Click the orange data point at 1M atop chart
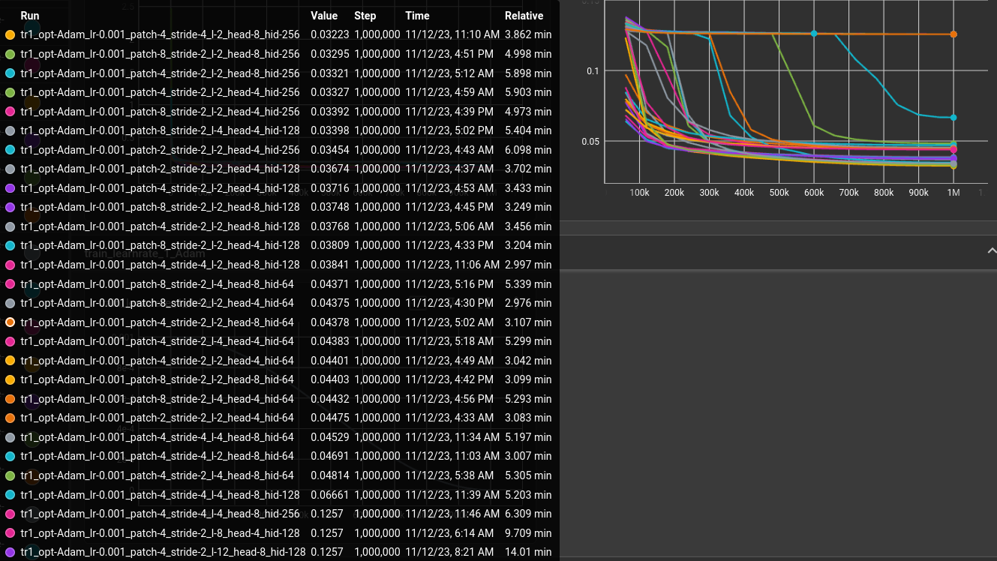 click(953, 34)
